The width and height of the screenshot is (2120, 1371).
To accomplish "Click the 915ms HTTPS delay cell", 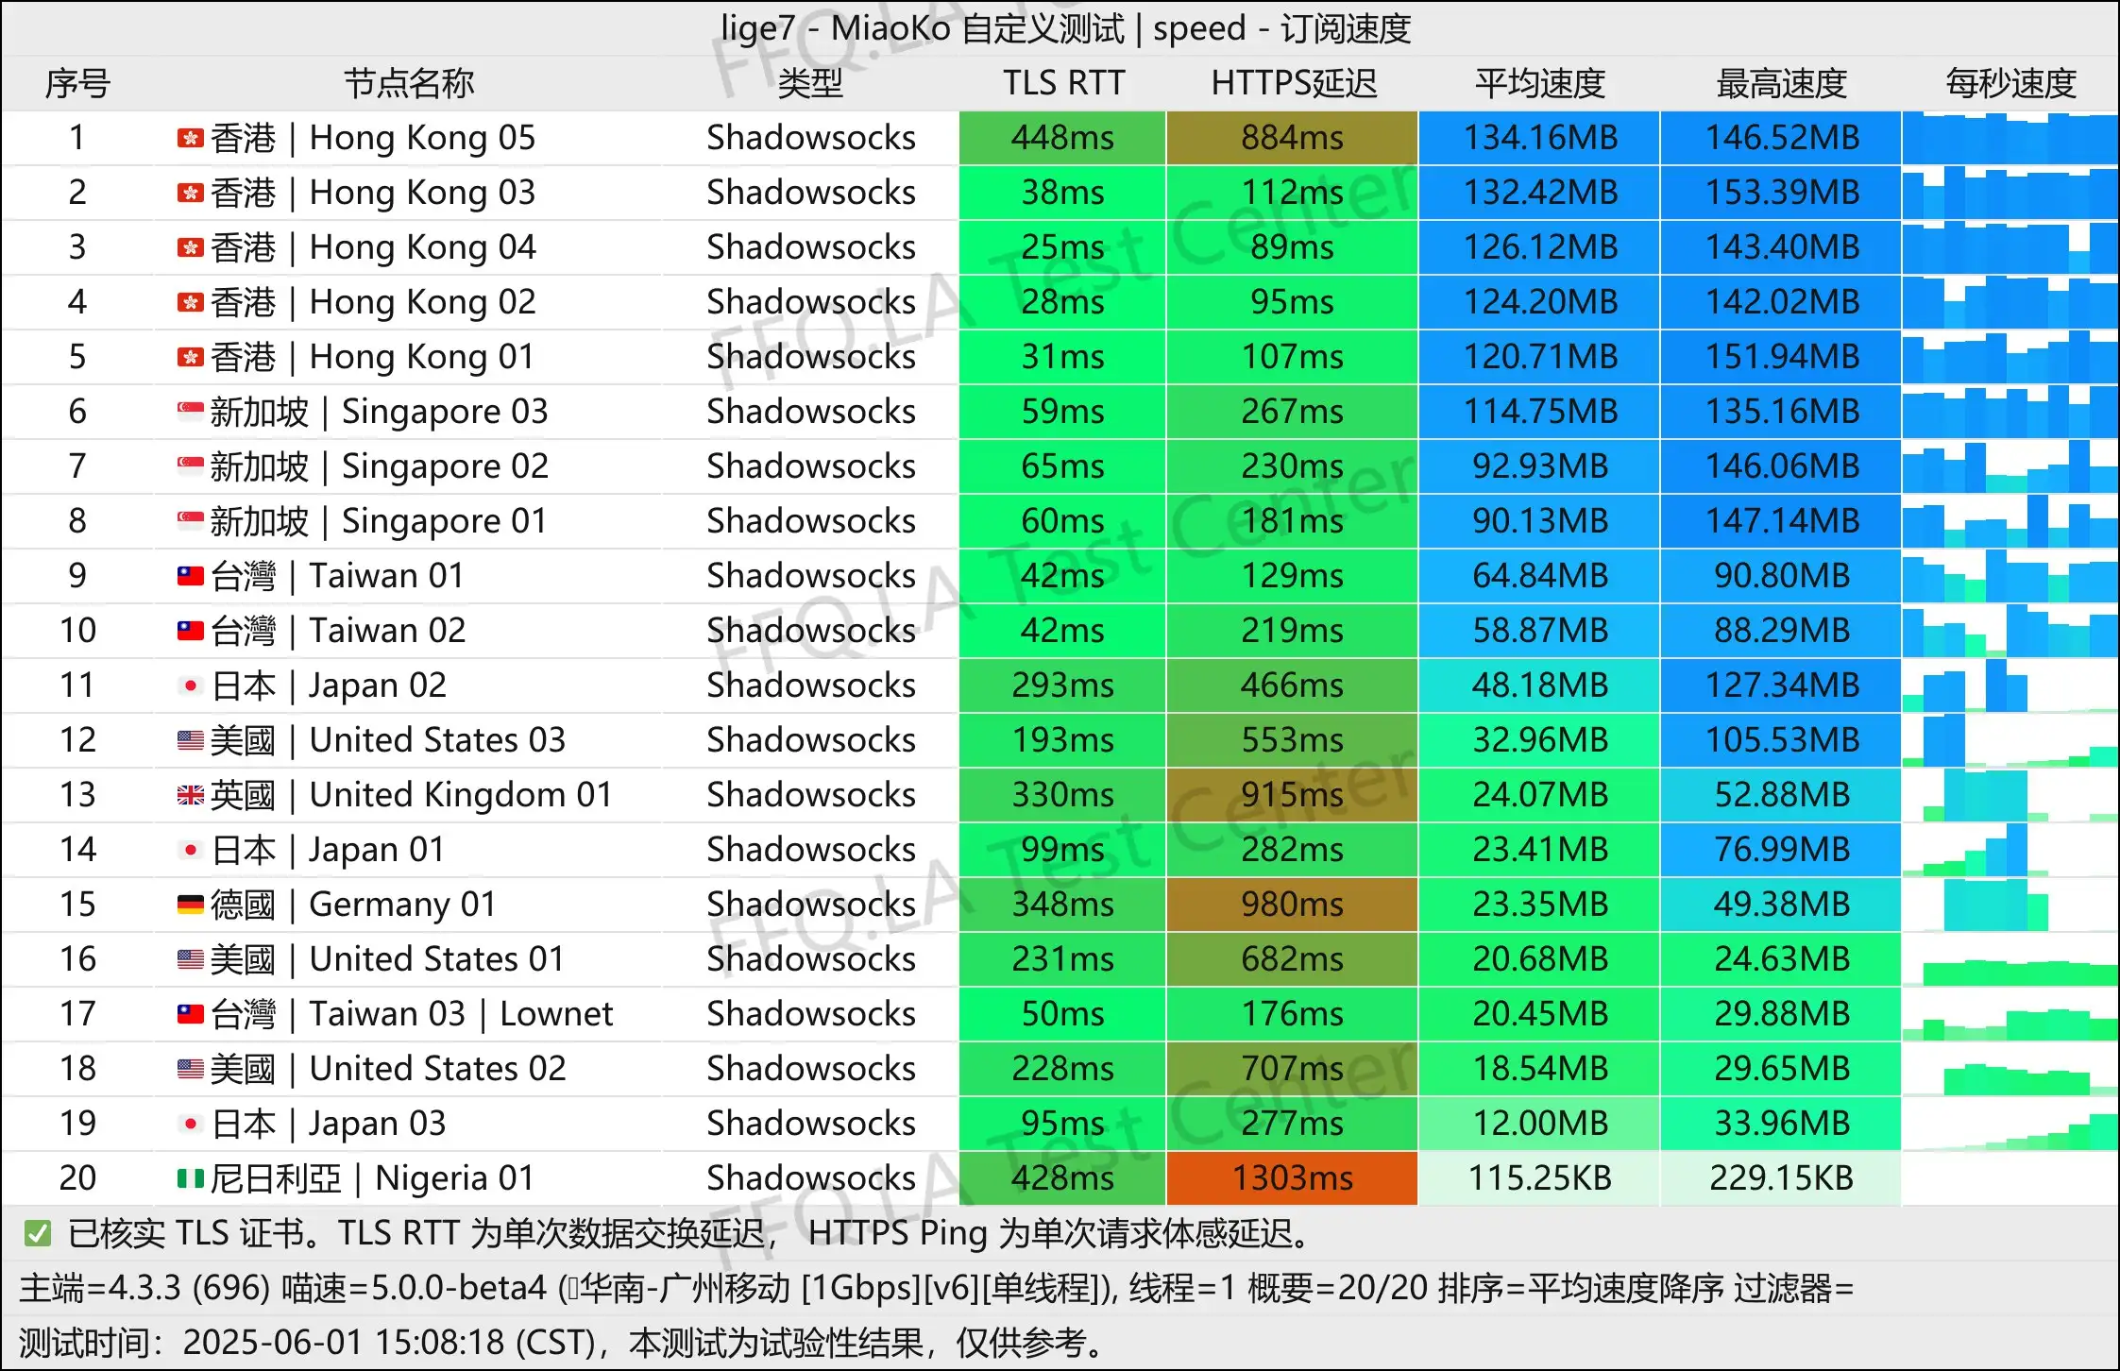I will coord(1292,795).
